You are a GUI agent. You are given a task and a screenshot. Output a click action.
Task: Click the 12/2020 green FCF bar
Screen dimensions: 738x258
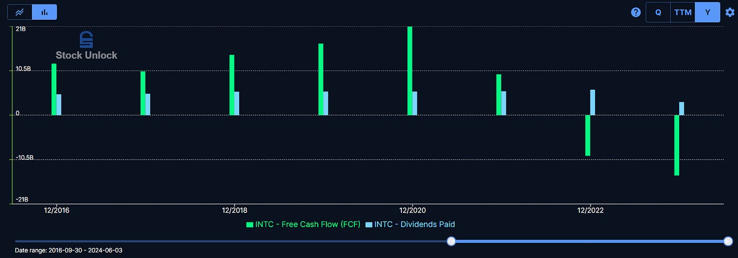tap(410, 71)
